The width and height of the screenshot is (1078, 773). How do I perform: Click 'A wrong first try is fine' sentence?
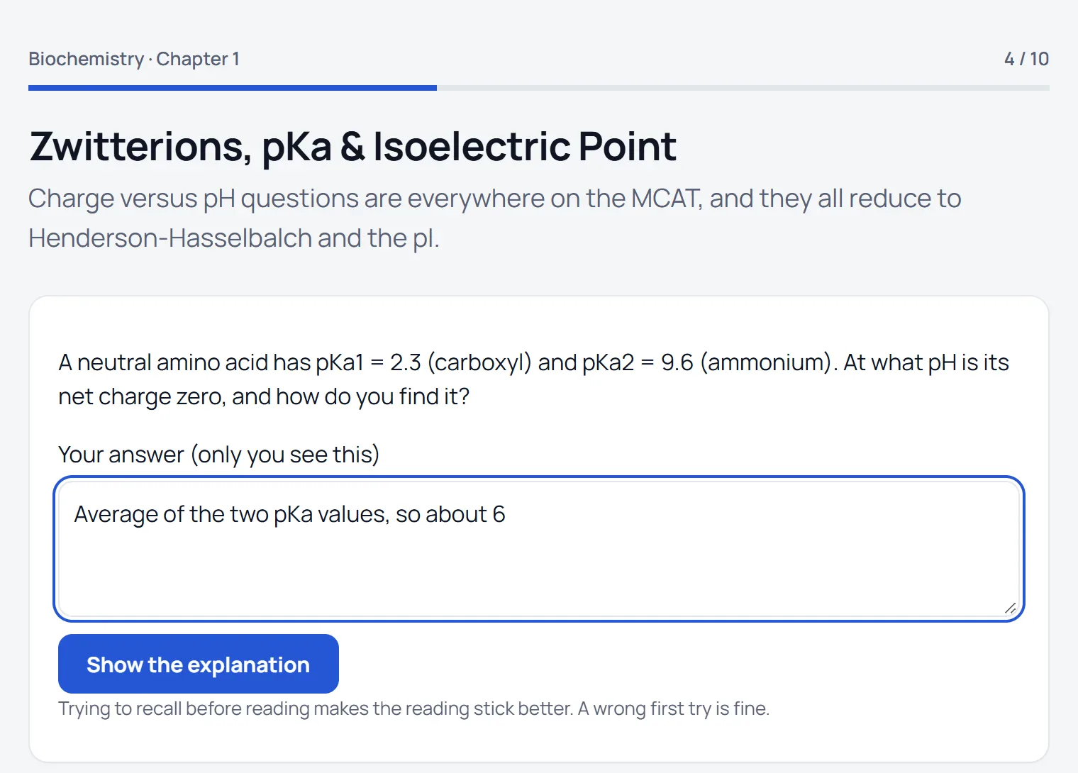tap(674, 708)
